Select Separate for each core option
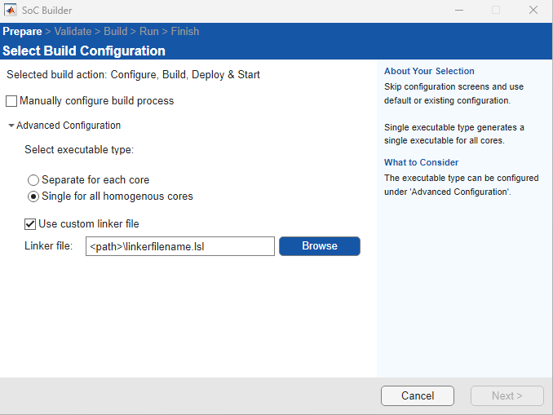Viewport: 553px width, 415px height. 33,179
